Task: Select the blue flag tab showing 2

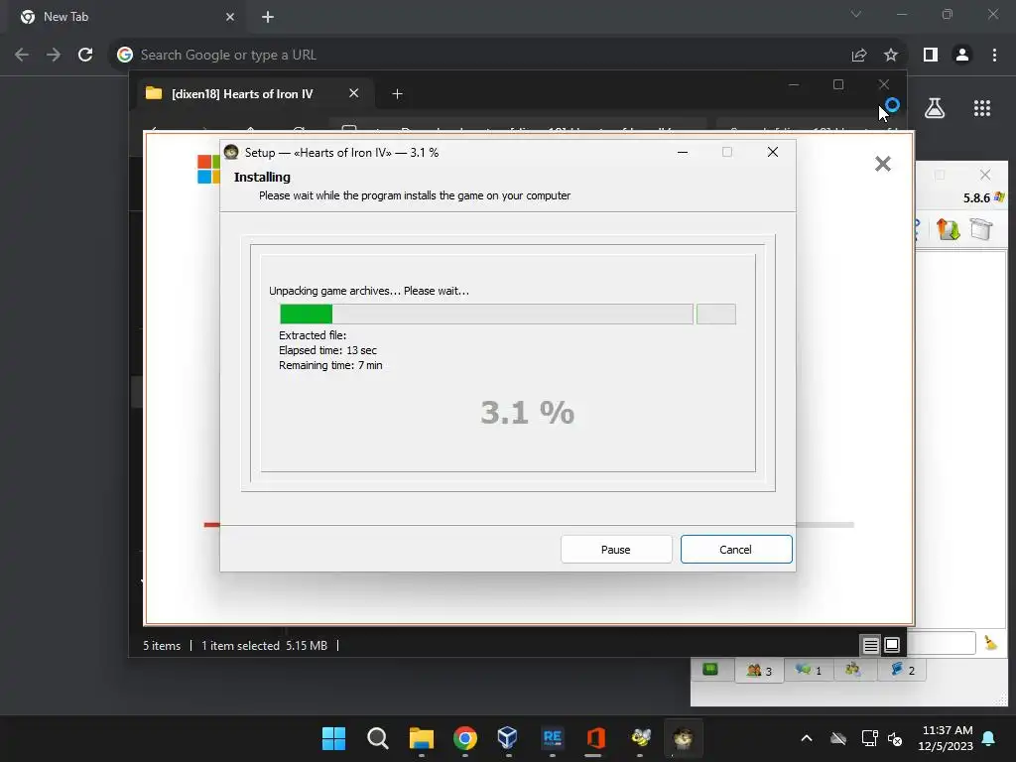Action: 901,670
